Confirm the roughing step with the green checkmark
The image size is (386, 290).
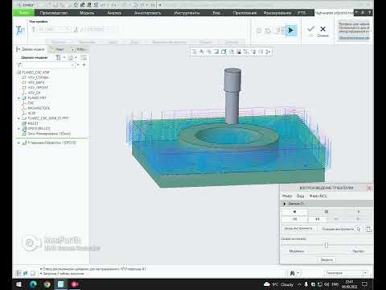tap(310, 29)
